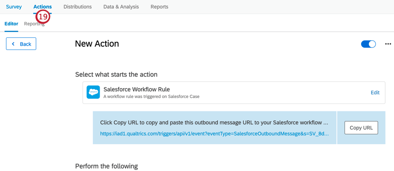The width and height of the screenshot is (394, 171).
Task: Open the iad1.qualtrics.com outbound message URL
Action: 214,134
